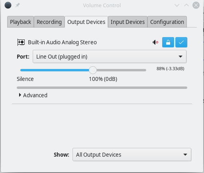Screen dimensions: 204x173
Task: Click the 100% (0dB) slider mark
Action: click(x=103, y=79)
